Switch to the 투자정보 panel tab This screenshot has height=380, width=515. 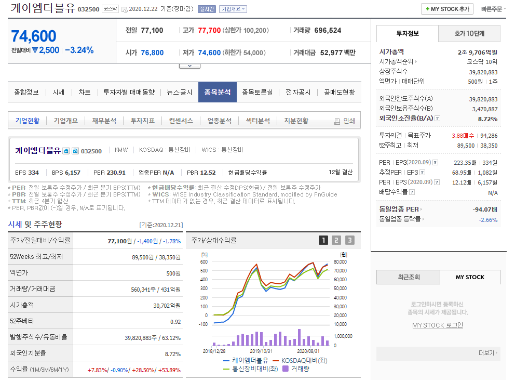click(x=407, y=33)
